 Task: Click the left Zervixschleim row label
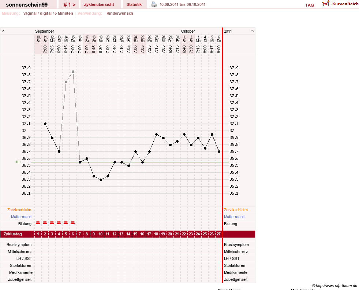click(19, 210)
